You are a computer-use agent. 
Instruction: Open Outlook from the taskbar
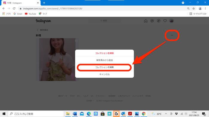[123, 114]
